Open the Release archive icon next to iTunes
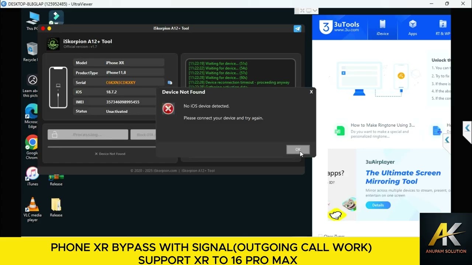Image resolution: width=472 pixels, height=265 pixels. (56, 180)
